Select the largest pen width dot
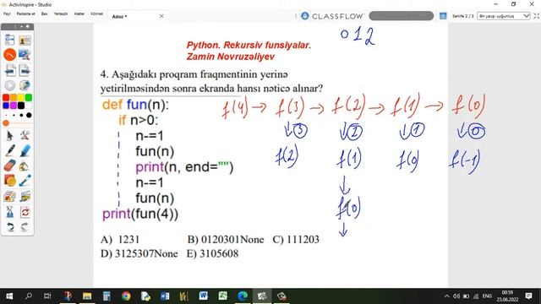 [x=29, y=115]
